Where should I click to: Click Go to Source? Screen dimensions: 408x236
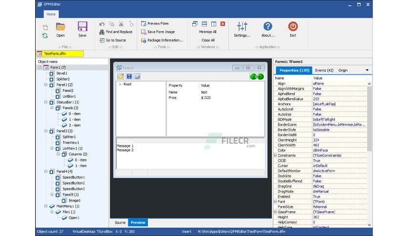[x=113, y=40]
